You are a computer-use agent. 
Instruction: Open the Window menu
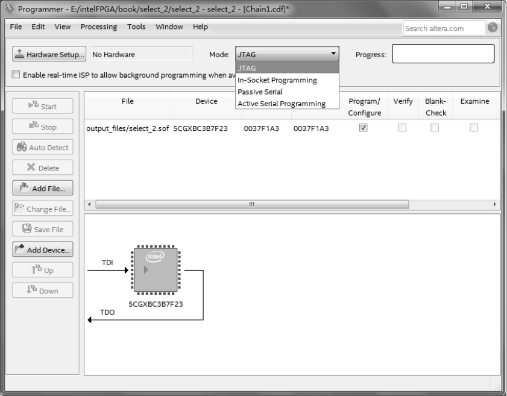point(169,27)
